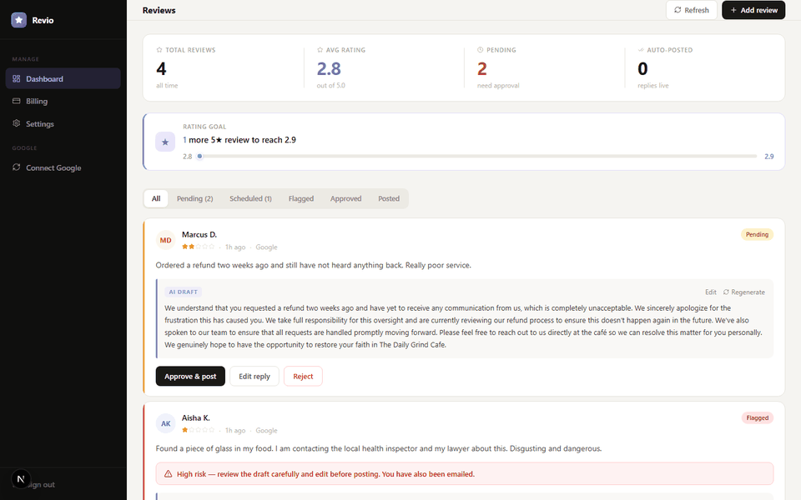Click the check icon beside Auto-Posted
The image size is (801, 500).
[x=641, y=50]
